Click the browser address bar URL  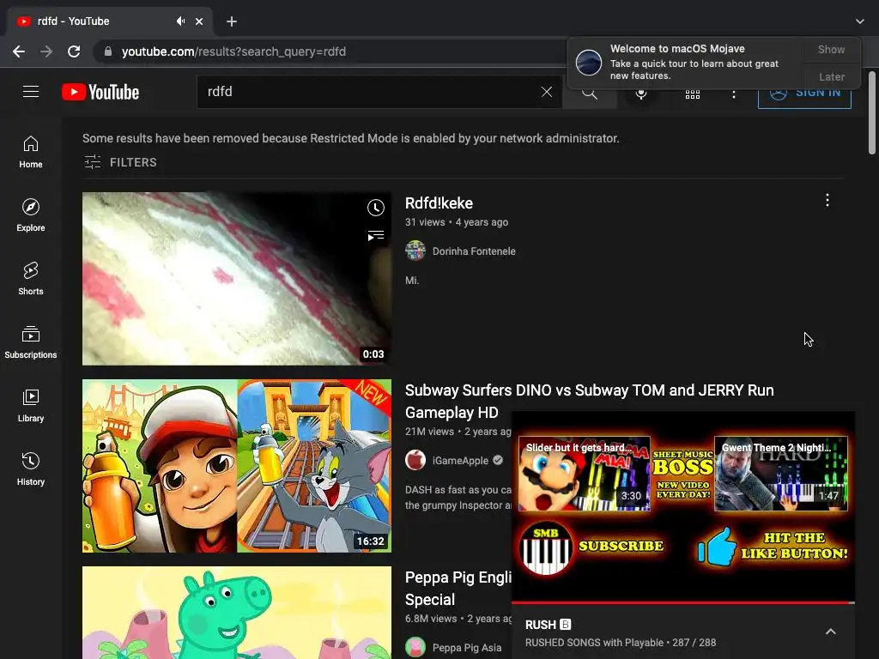pos(233,51)
